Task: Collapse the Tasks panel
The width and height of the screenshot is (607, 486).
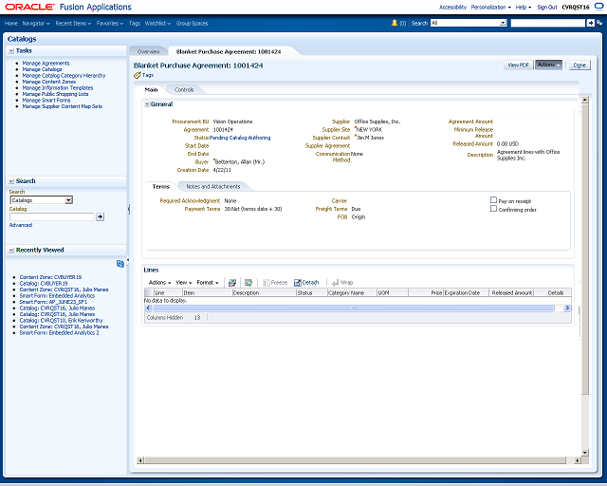Action: click(x=11, y=50)
